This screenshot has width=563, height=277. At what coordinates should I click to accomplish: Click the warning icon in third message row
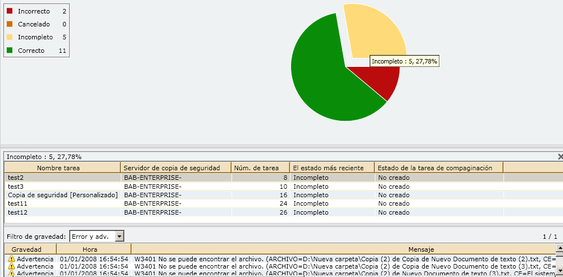(x=11, y=273)
